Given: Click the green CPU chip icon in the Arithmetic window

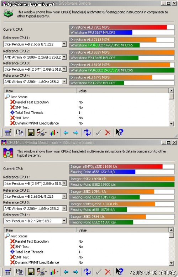Looking at the screenshot, I should [8, 14].
